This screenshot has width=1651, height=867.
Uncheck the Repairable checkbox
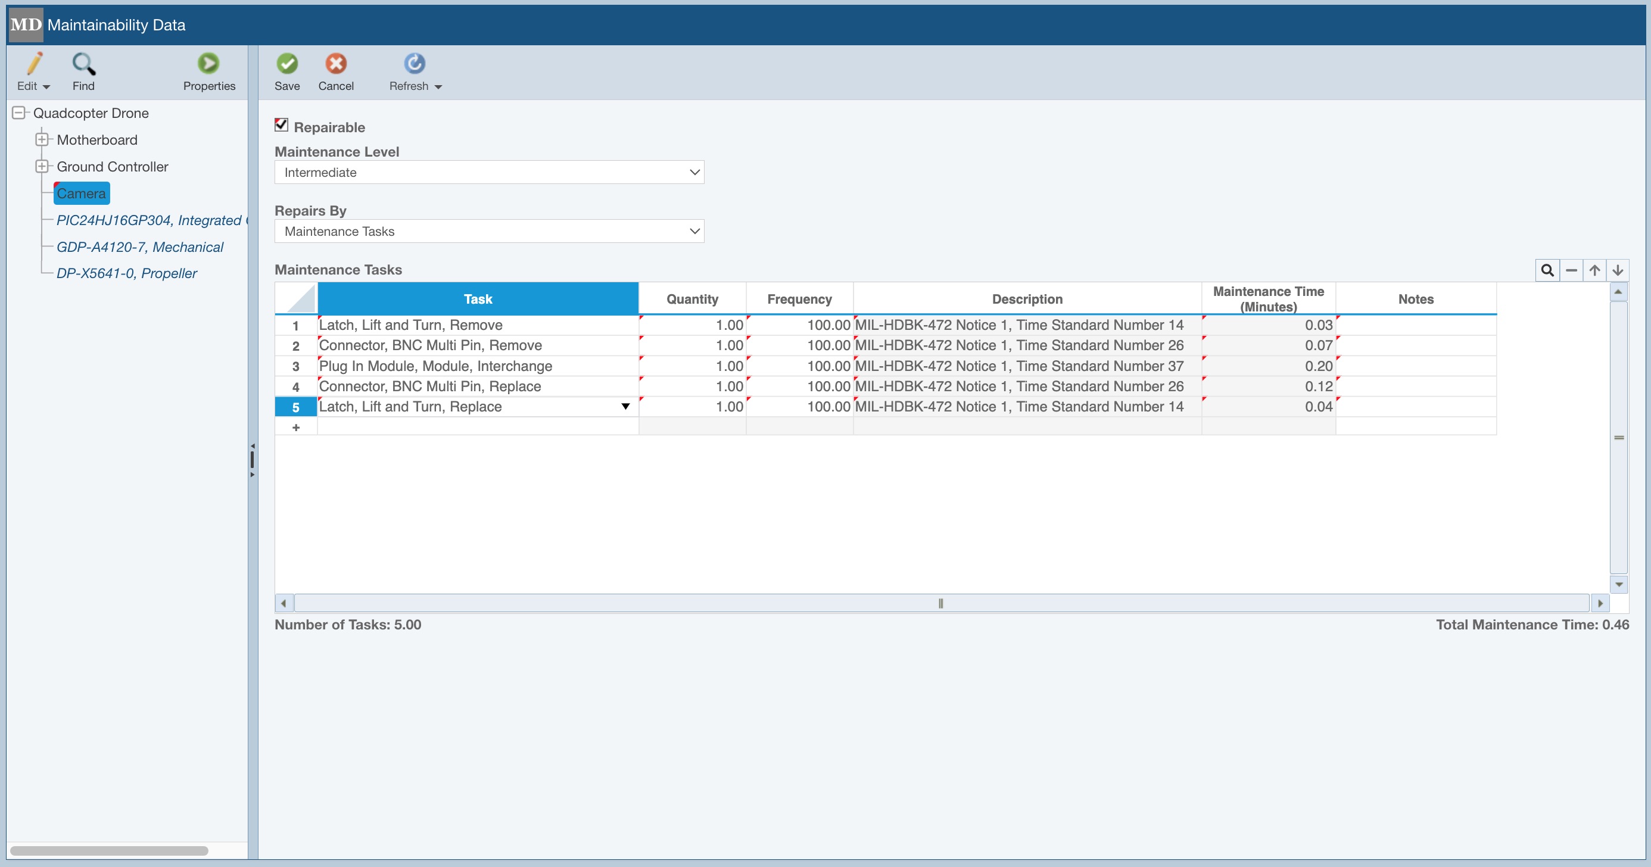tap(281, 125)
